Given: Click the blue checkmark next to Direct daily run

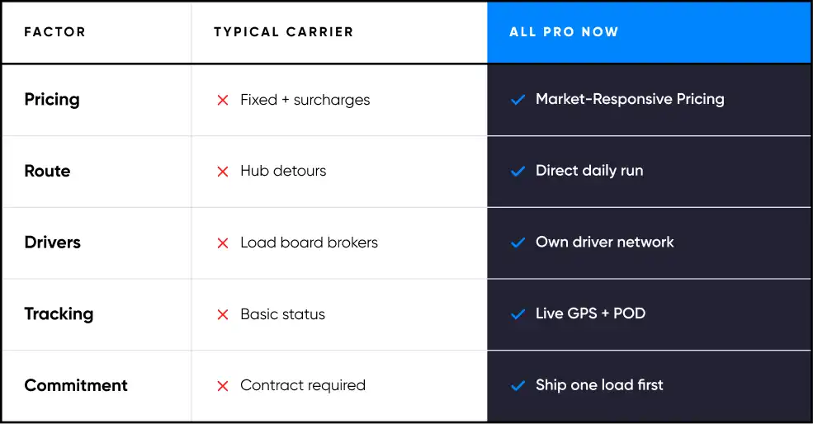Looking at the screenshot, I should (x=518, y=171).
